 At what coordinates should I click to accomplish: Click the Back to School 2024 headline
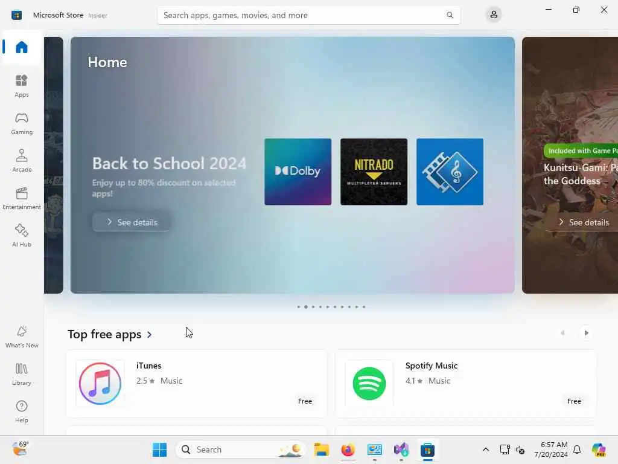coord(169,163)
